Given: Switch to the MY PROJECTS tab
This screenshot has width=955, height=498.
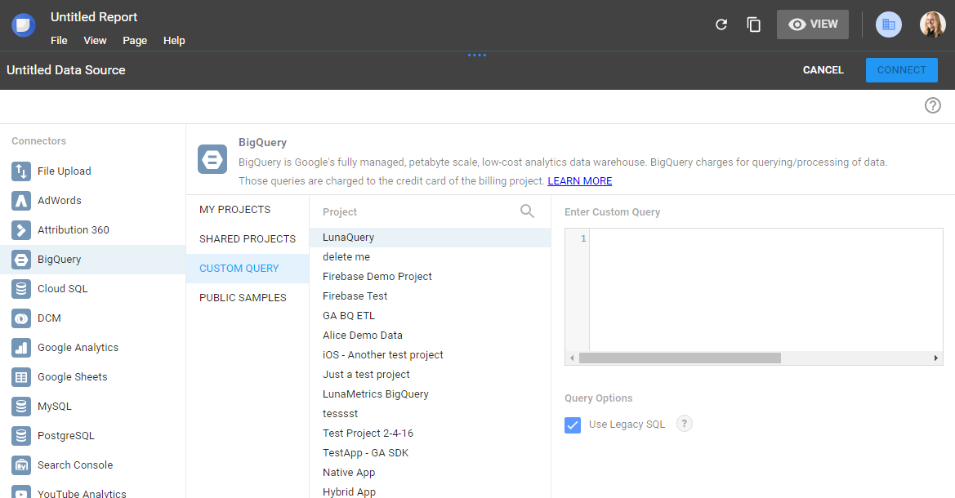Looking at the screenshot, I should pyautogui.click(x=248, y=210).
